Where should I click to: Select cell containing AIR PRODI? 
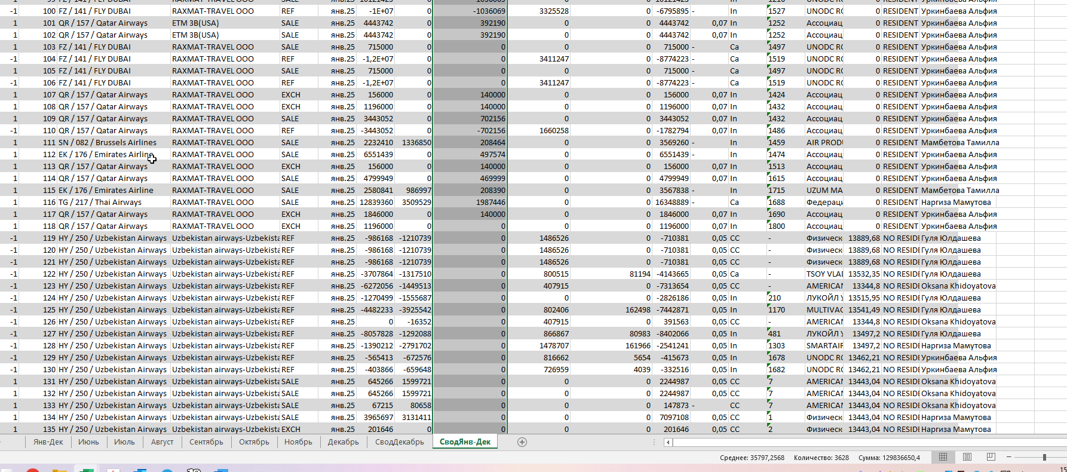click(824, 142)
